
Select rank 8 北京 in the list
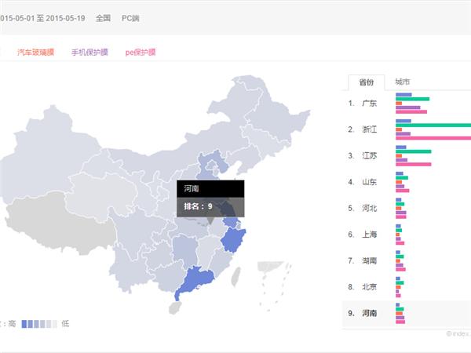pyautogui.click(x=369, y=287)
